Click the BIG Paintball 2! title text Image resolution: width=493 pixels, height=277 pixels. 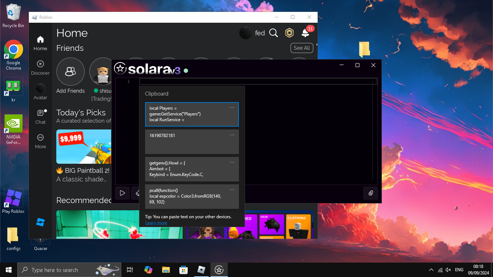(87, 170)
